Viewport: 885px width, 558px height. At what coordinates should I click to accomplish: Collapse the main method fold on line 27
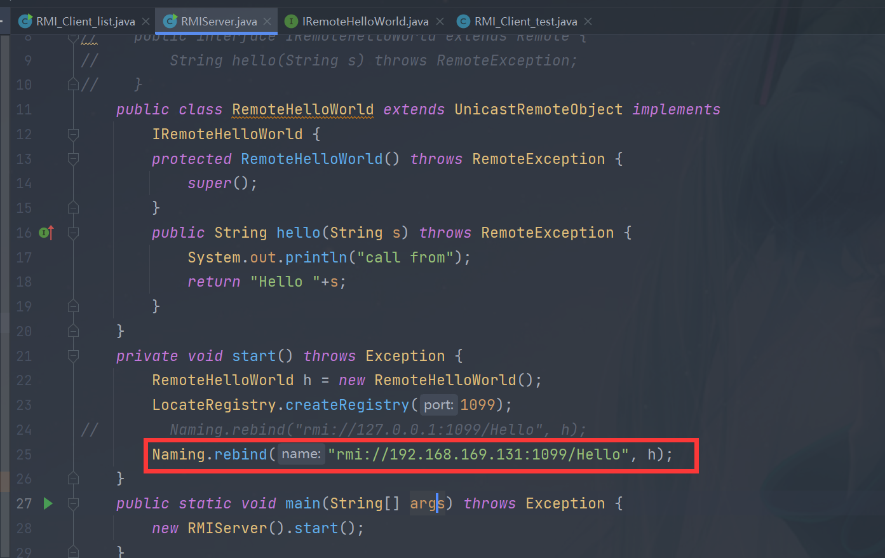coord(73,504)
